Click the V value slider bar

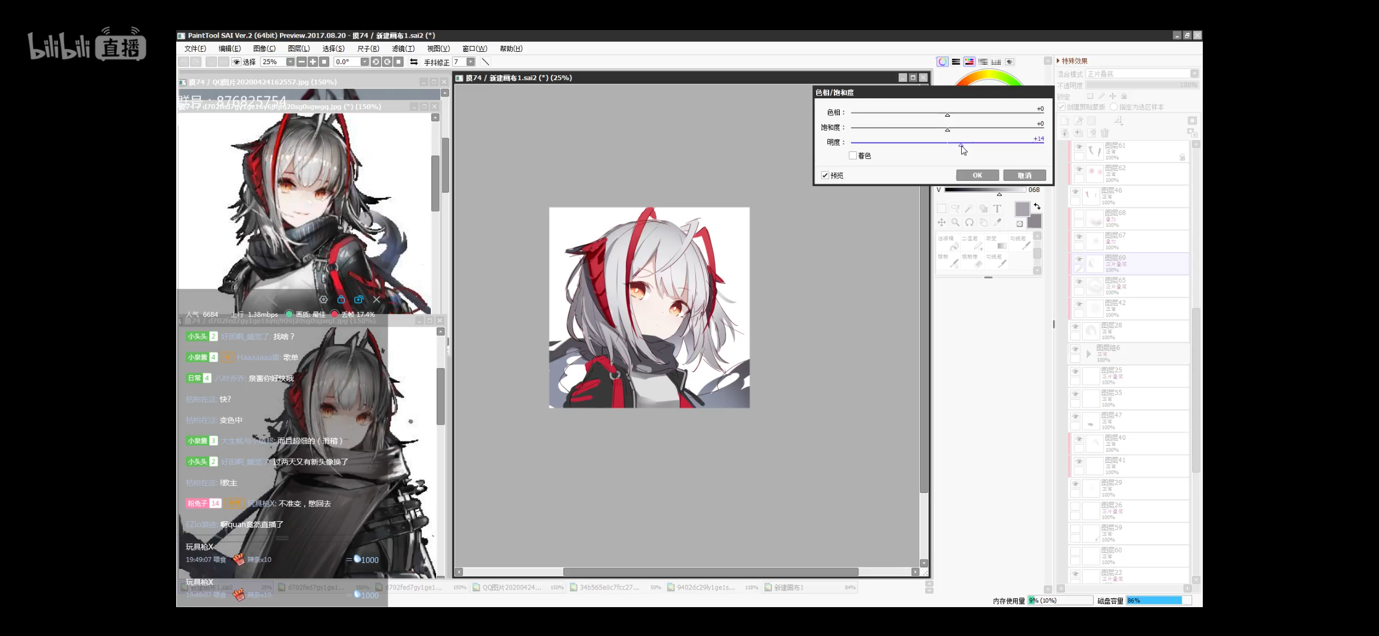[x=985, y=190]
